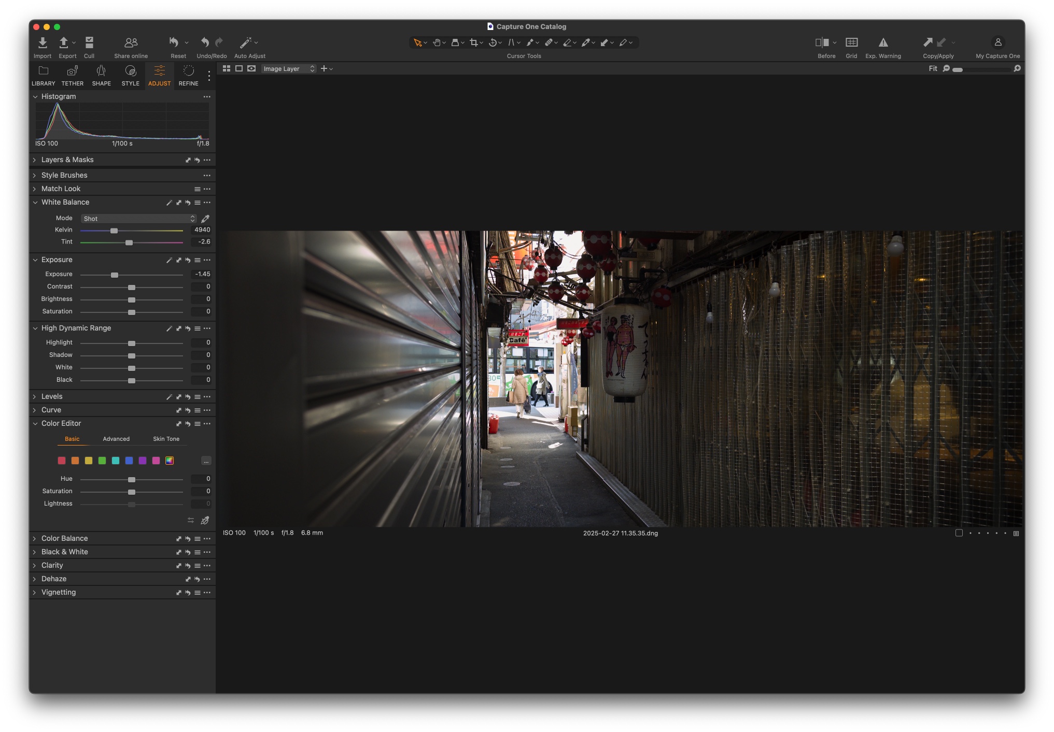Screen dimensions: 1054x732
Task: Select the Pan hand cursor tool
Action: coord(437,42)
